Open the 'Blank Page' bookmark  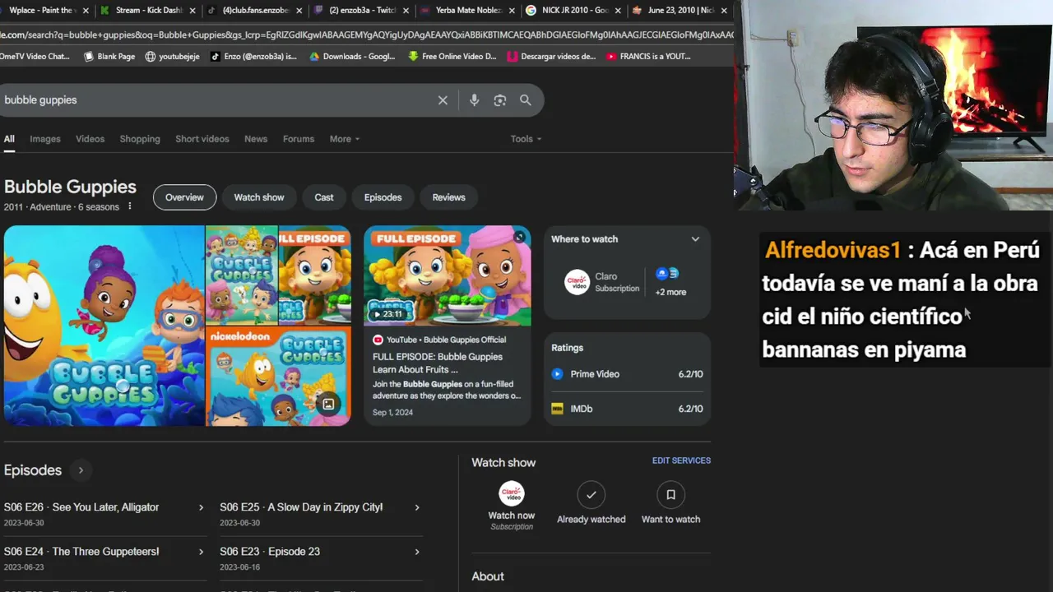109,57
